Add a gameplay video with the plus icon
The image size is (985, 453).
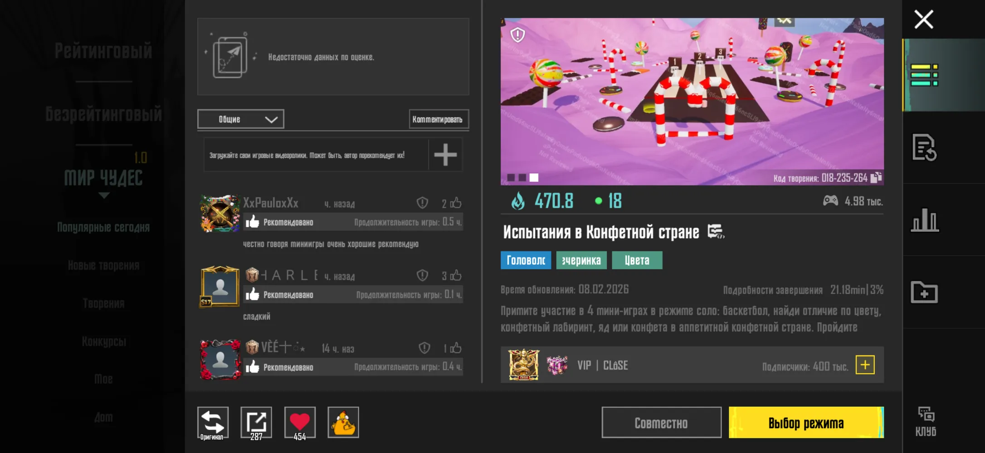(x=445, y=155)
